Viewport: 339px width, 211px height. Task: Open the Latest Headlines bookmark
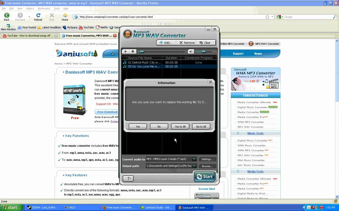point(49,27)
